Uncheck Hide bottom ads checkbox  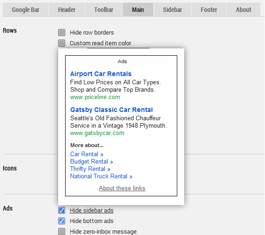pyautogui.click(x=61, y=221)
